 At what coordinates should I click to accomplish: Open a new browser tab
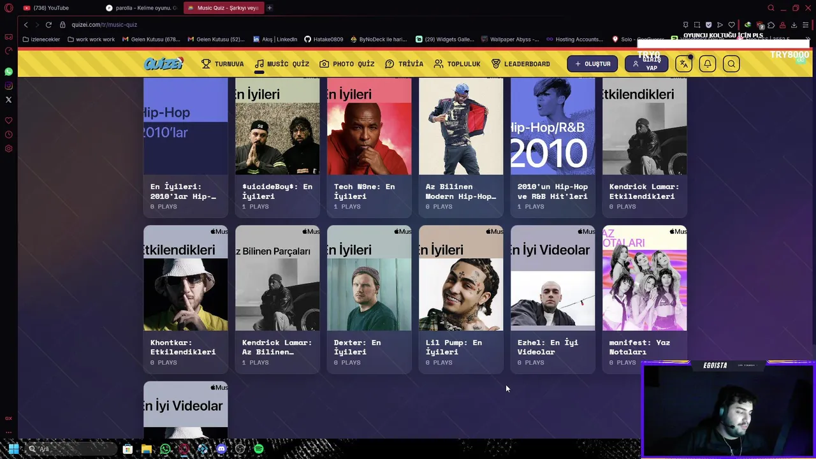270,8
